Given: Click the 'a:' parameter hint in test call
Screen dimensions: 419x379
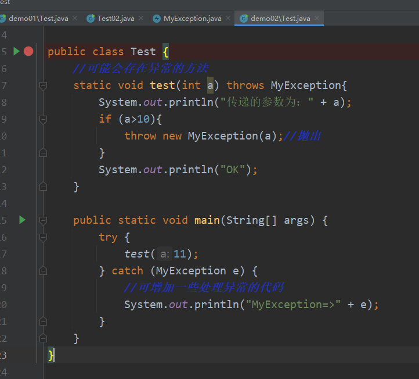Looking at the screenshot, I should point(165,254).
